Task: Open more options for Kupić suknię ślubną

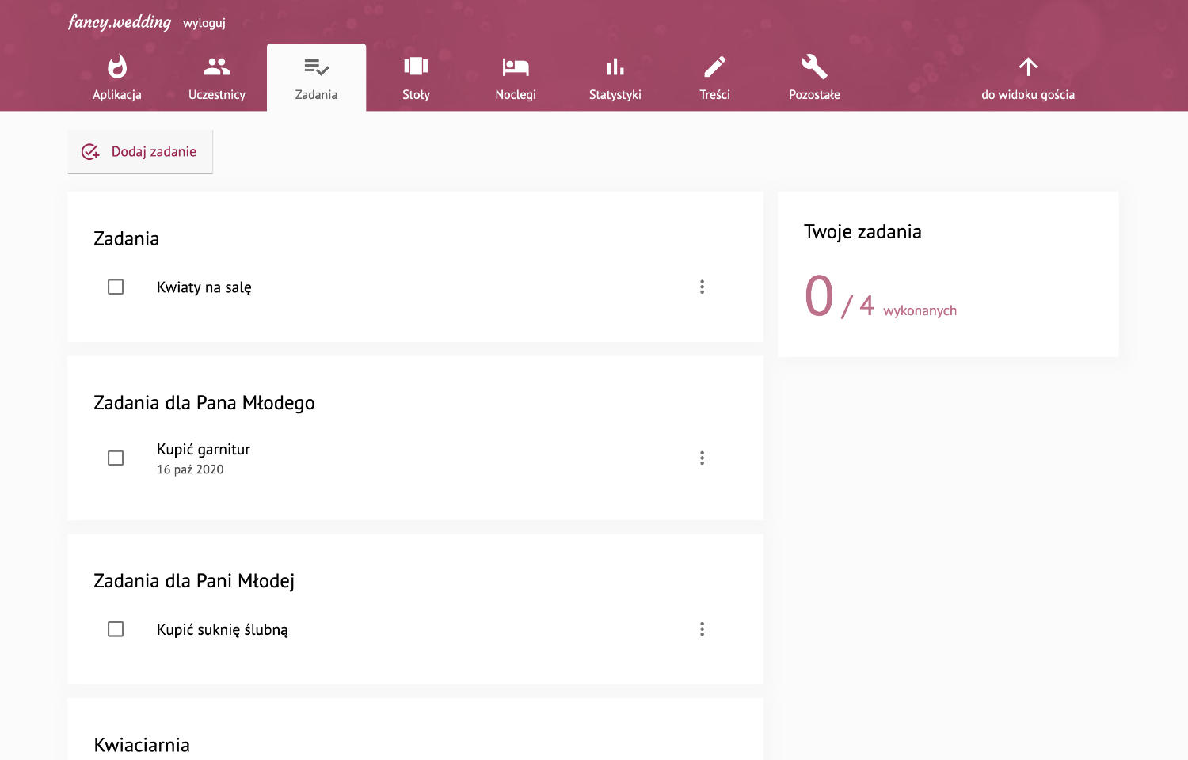Action: (702, 629)
